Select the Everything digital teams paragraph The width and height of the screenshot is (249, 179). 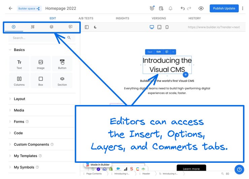click(x=167, y=91)
